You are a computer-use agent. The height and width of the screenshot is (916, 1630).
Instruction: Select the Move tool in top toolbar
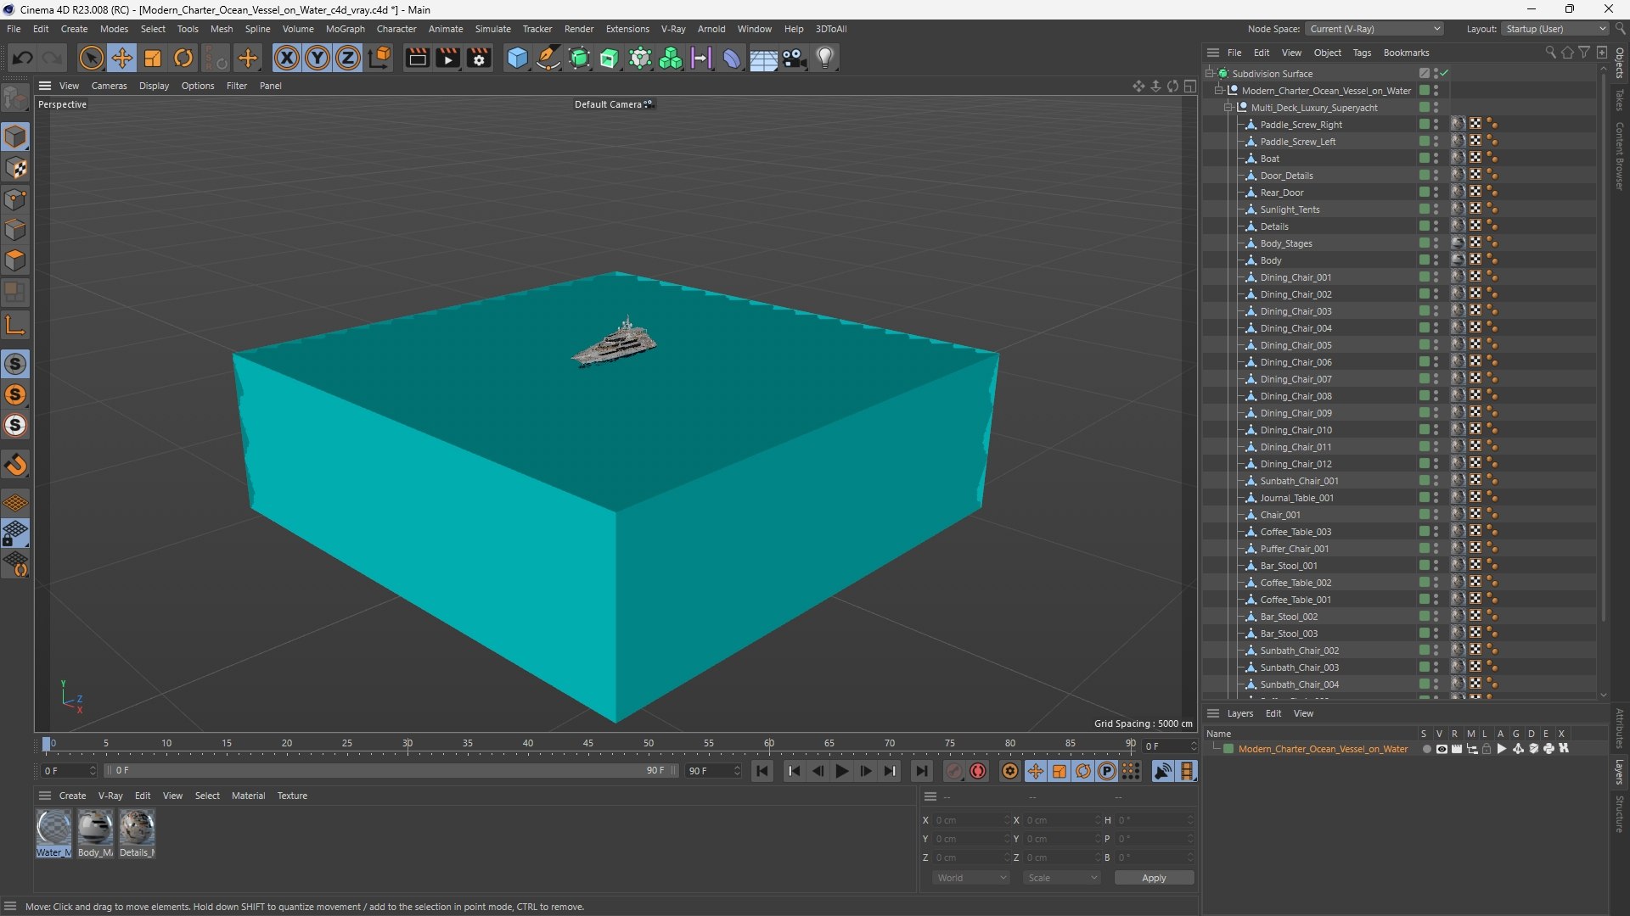[x=121, y=58]
